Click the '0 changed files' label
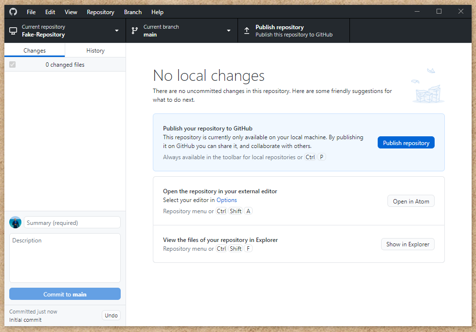Screen dimensions: 476x332 point(65,65)
